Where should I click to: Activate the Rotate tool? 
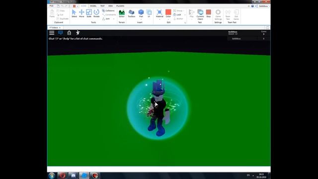96,13
